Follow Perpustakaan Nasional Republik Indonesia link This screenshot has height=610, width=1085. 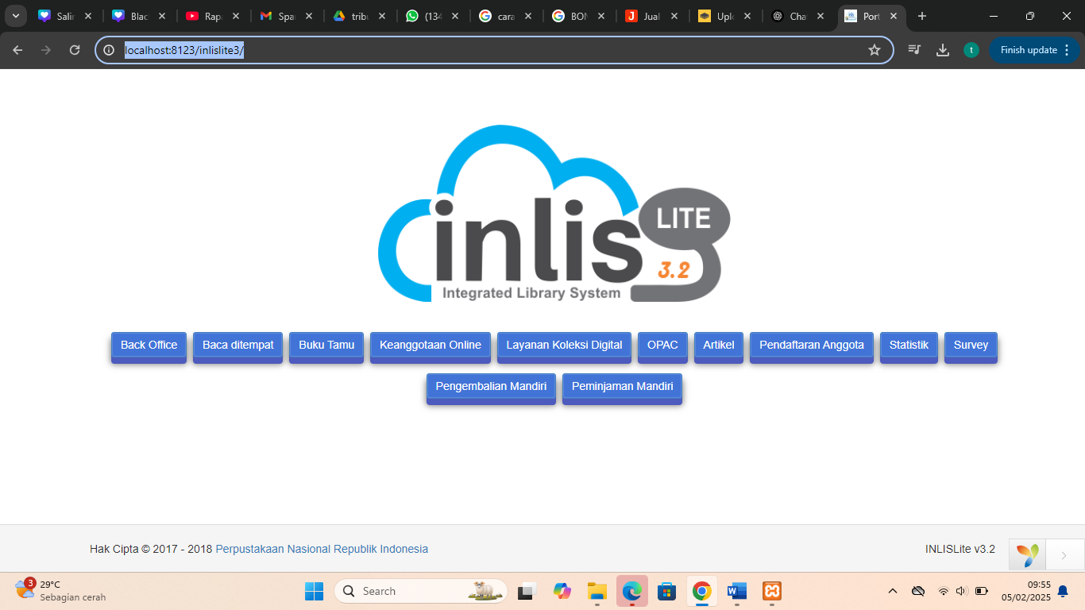pyautogui.click(x=322, y=549)
